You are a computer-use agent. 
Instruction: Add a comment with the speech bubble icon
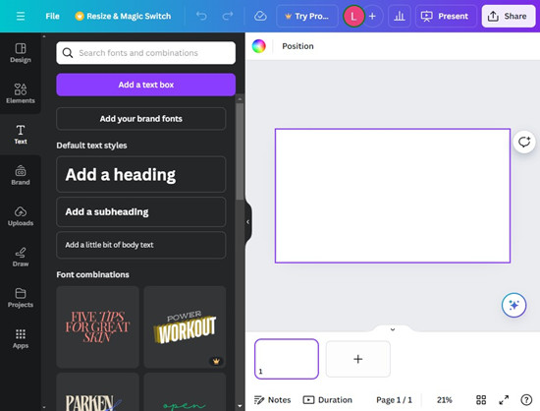[524, 142]
